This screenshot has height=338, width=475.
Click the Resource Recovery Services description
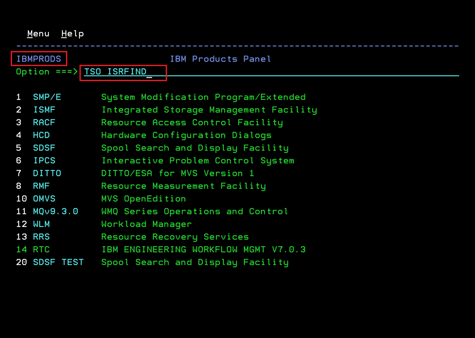tap(175, 237)
